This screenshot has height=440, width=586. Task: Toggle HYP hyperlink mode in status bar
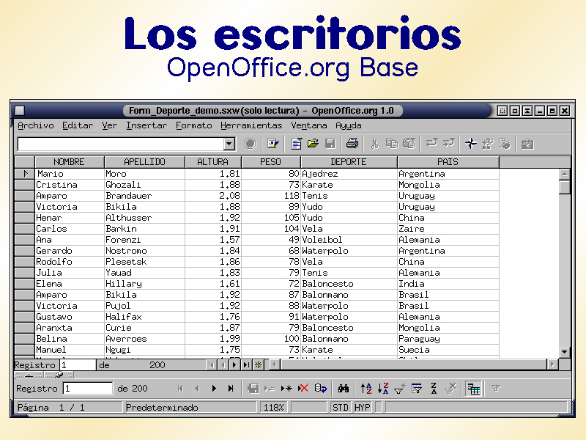363,407
